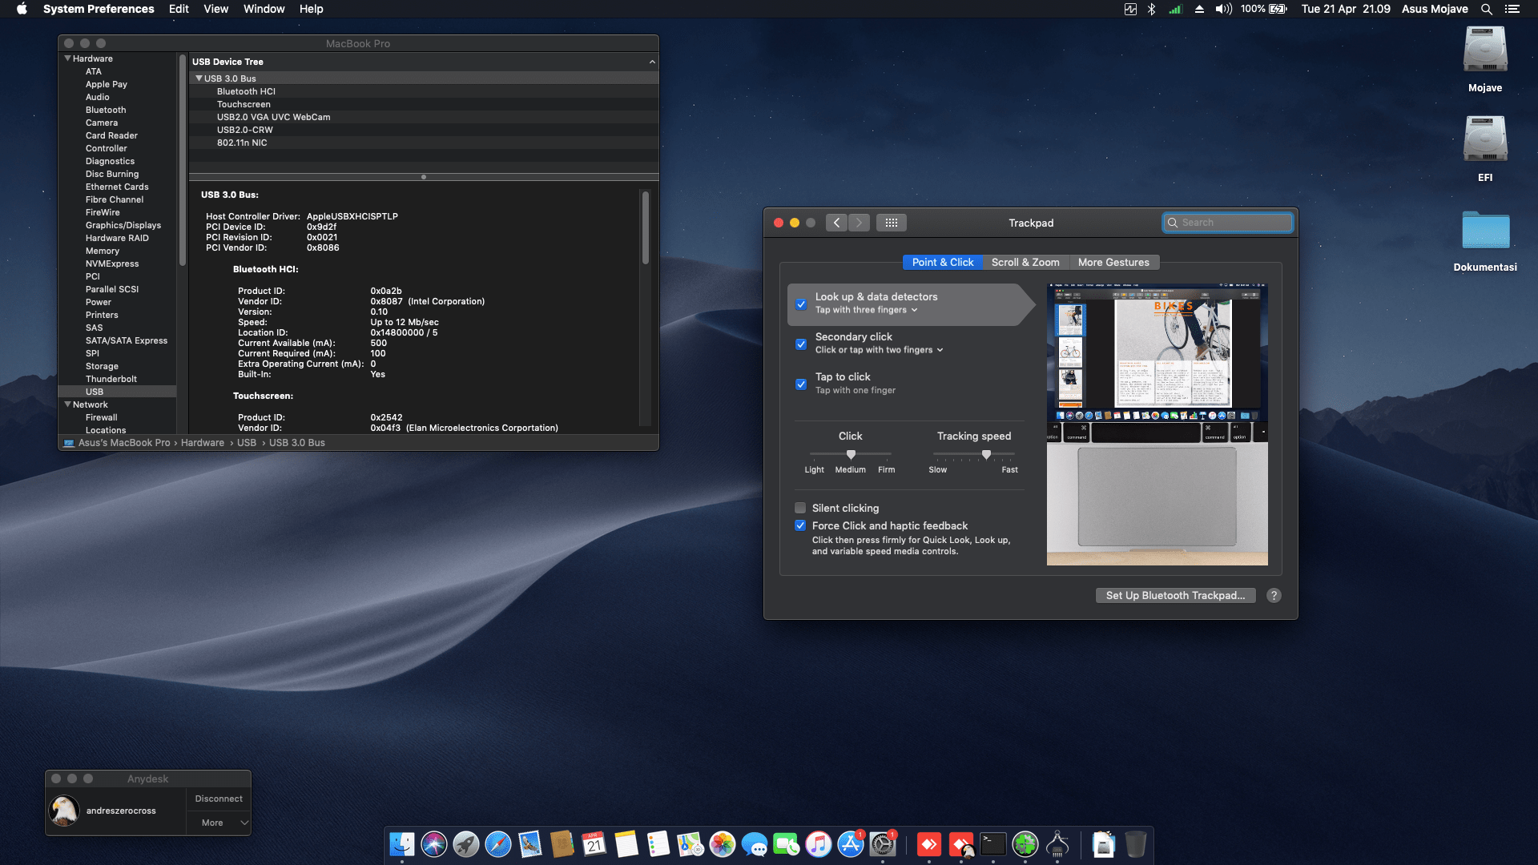Screen dimensions: 1538x865
Task: Open Messages chat bubble icon in dock
Action: coord(755,844)
